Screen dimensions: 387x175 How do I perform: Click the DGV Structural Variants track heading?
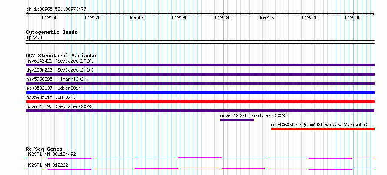pos(61,56)
